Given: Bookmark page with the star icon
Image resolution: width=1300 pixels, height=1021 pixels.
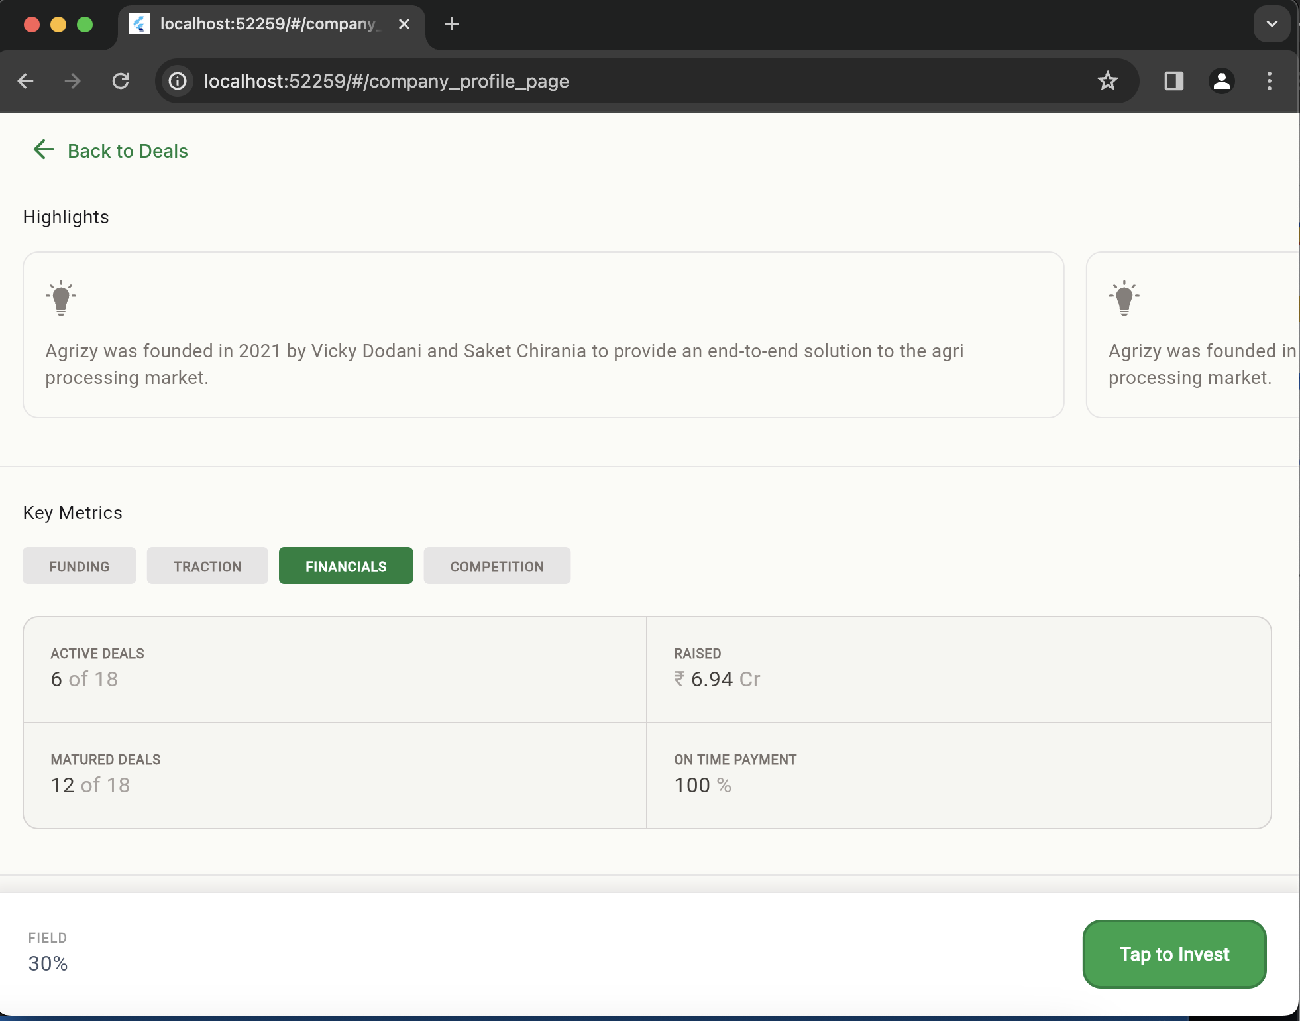Looking at the screenshot, I should click(x=1107, y=81).
